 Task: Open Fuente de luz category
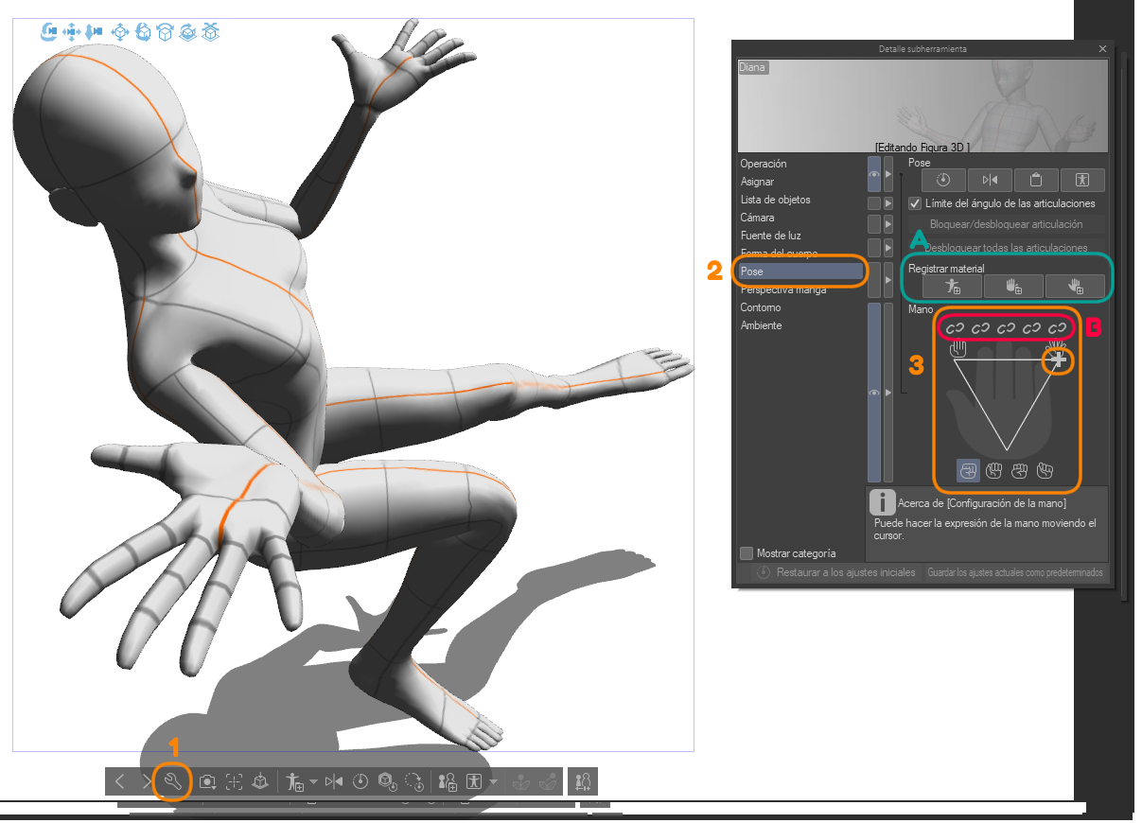click(771, 236)
